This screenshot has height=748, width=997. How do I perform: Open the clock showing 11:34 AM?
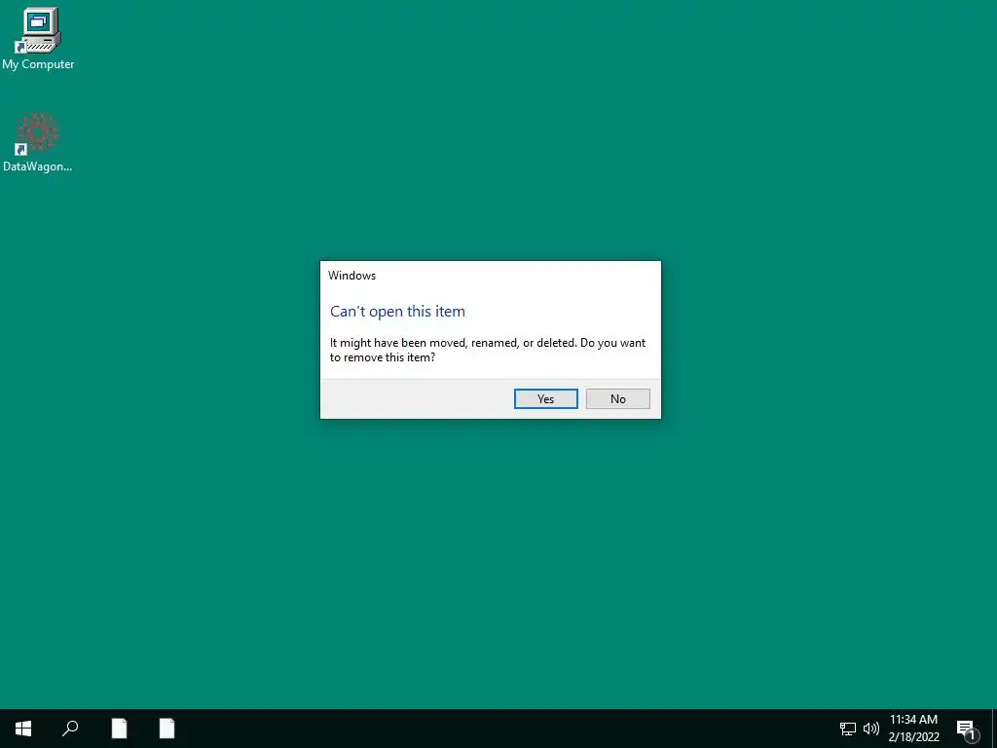point(913,729)
